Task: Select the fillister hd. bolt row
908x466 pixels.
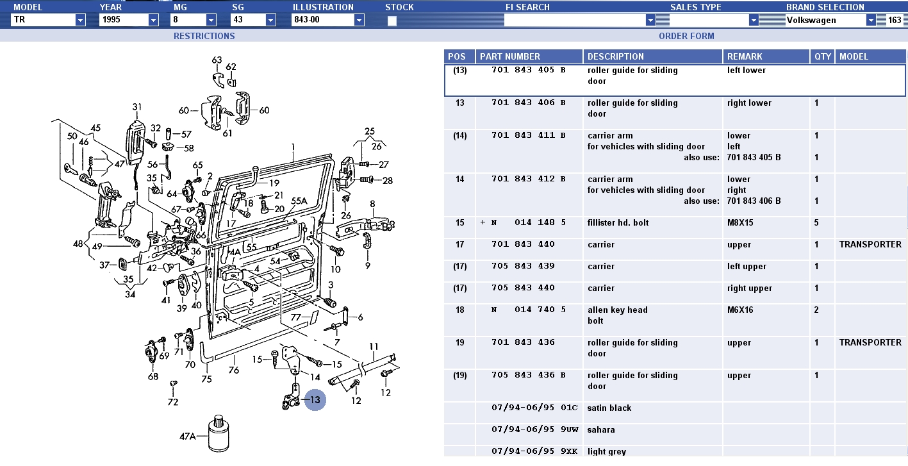Action: tap(618, 222)
